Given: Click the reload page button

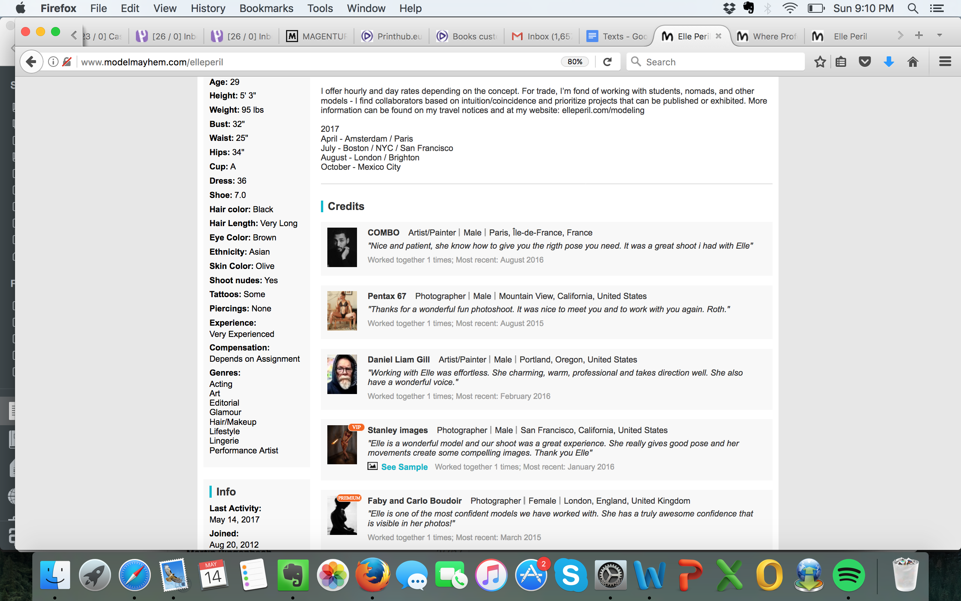Looking at the screenshot, I should (607, 62).
